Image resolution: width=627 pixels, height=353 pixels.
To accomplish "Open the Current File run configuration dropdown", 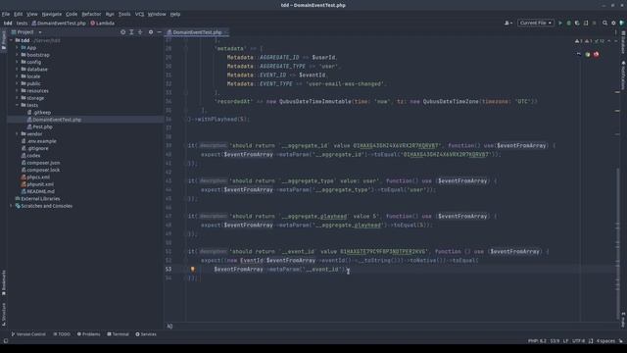I will [536, 24].
